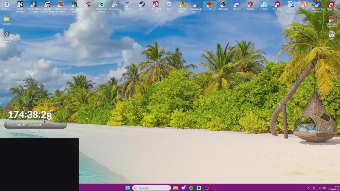Click the 4,67 zł donation progress bar

[x=36, y=125]
